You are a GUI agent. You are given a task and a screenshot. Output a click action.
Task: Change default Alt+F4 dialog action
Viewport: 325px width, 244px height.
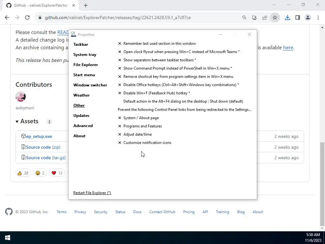(x=183, y=101)
